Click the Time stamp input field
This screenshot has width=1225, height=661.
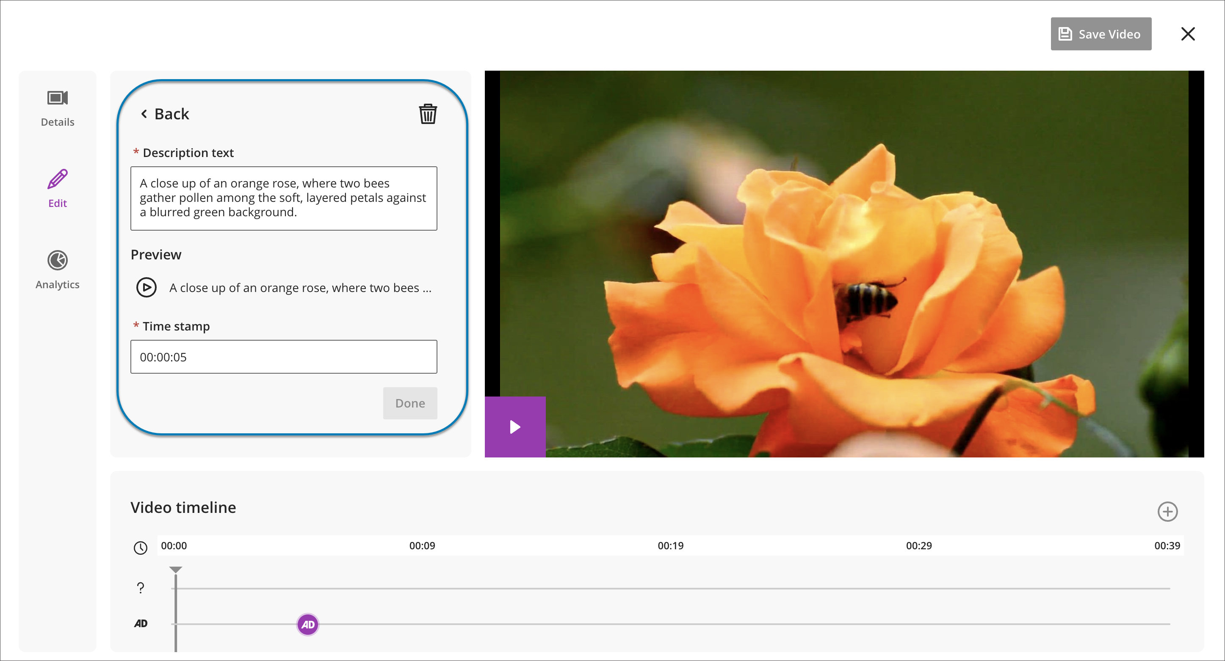pyautogui.click(x=283, y=357)
